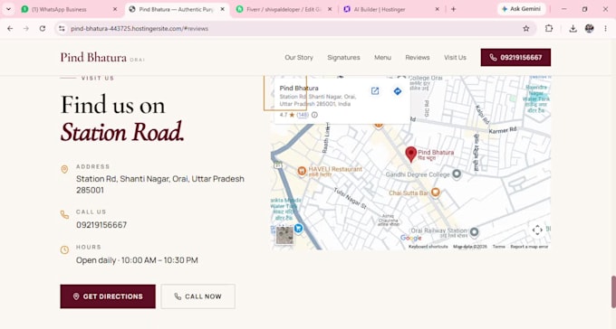Reload the page with refresh icon
Viewport: 616px width, 329px height.
point(43,28)
